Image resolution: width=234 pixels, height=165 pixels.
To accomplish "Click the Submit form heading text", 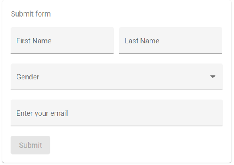I will click(31, 14).
